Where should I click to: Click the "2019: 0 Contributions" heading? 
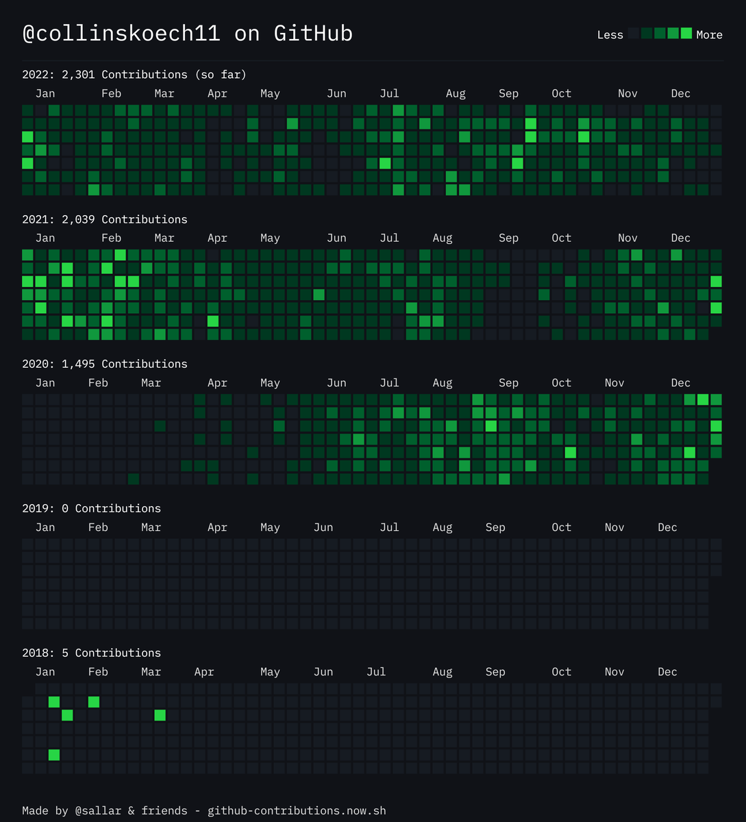tap(91, 508)
